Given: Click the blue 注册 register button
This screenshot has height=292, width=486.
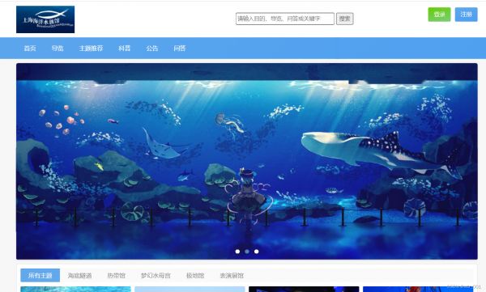Looking at the screenshot, I should tap(467, 15).
